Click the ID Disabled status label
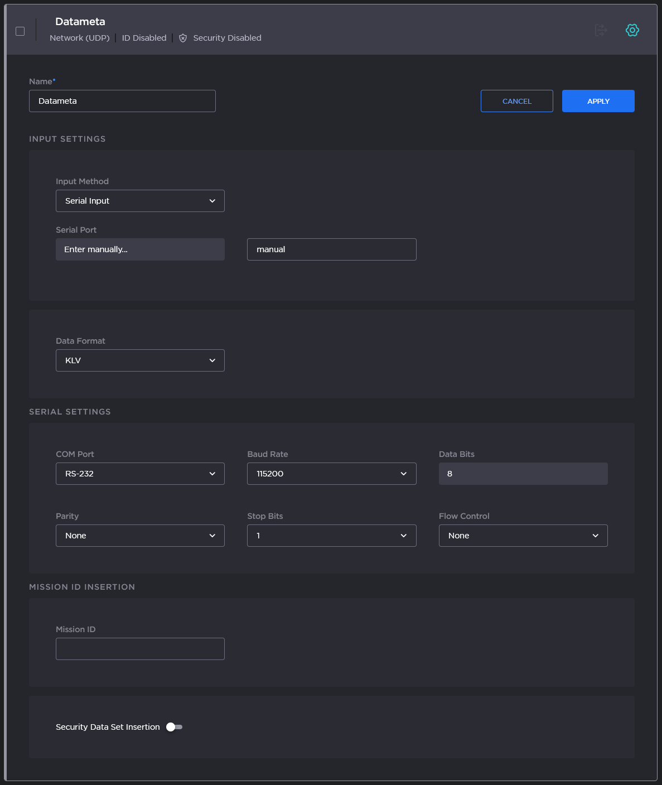Screen dimensions: 662x785 pos(143,38)
